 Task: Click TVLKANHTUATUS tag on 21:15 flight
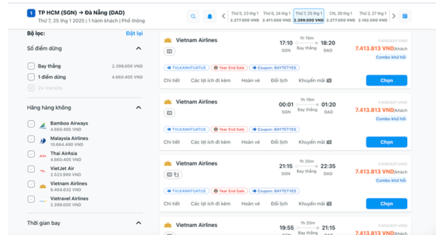tap(186, 191)
